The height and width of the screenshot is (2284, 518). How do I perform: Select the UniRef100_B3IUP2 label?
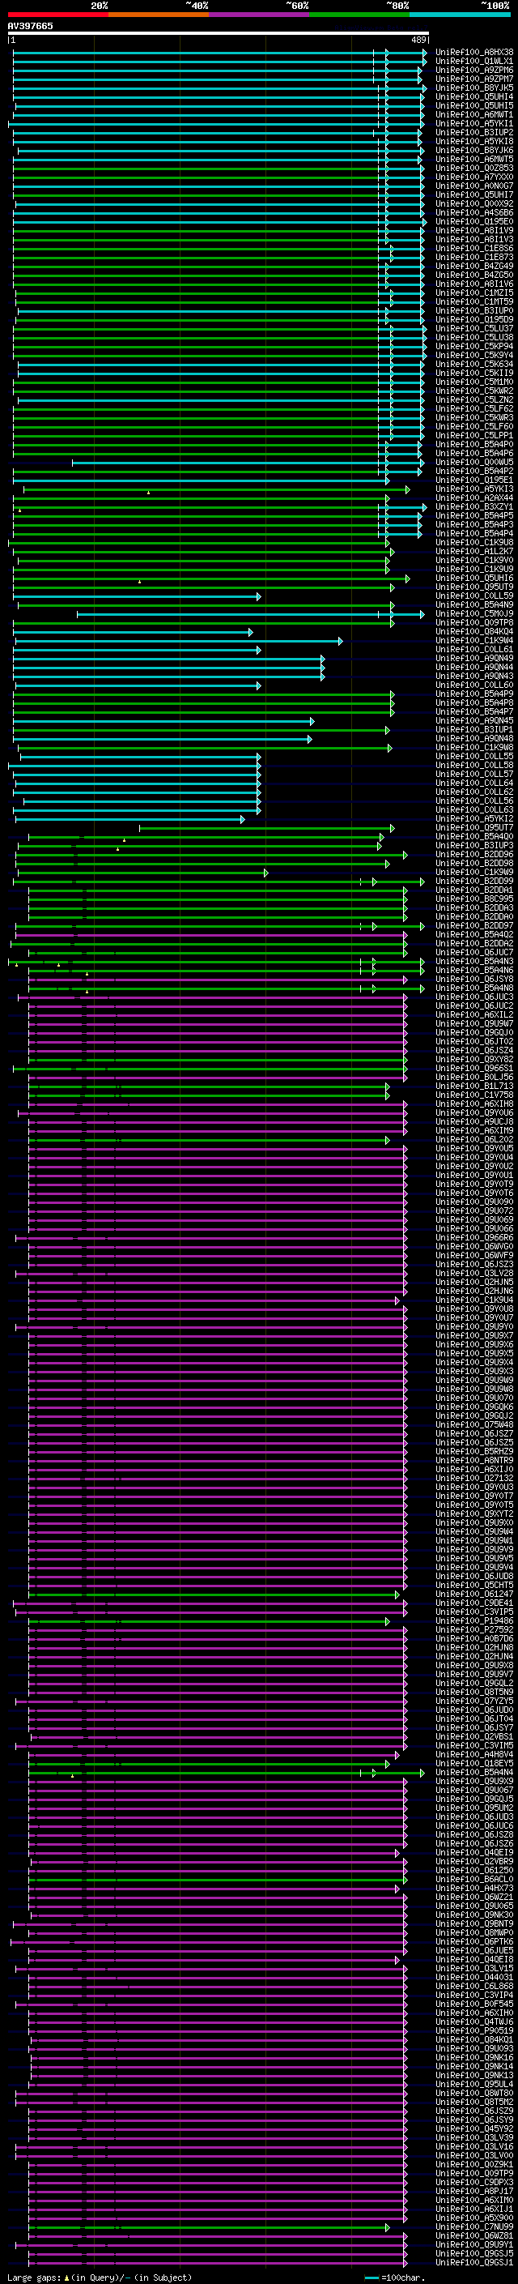[x=474, y=132]
